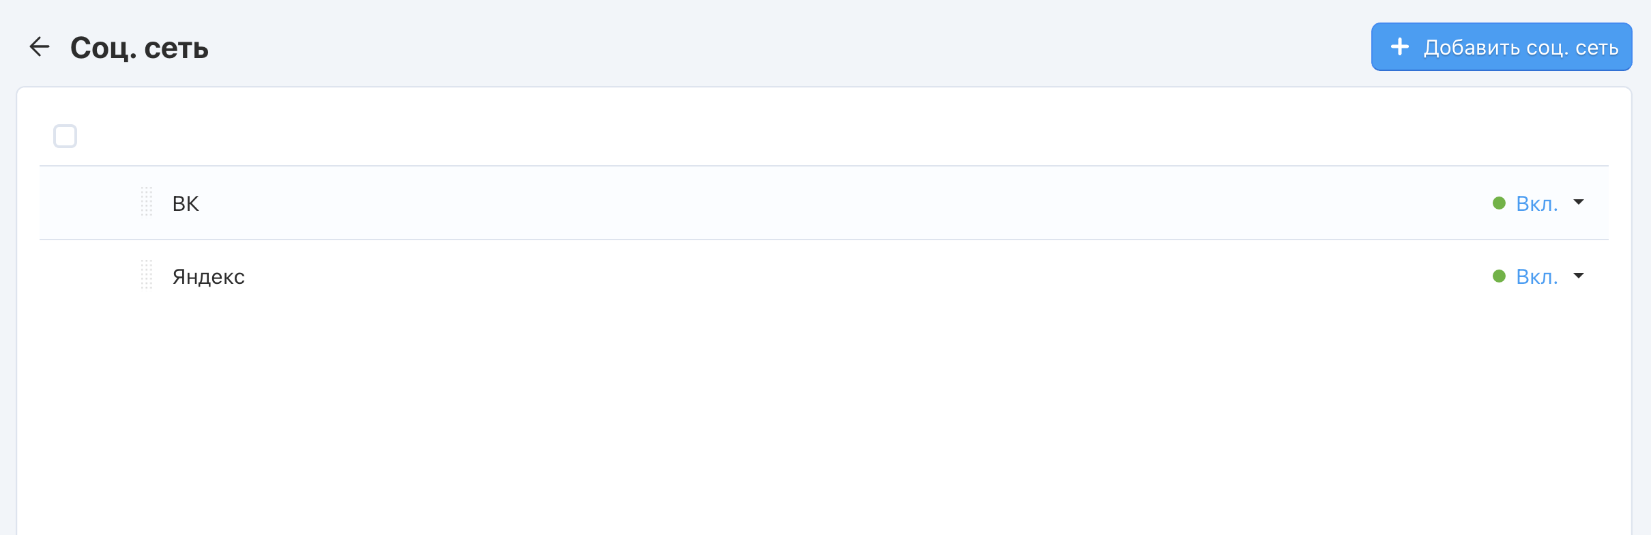Tick the select-all checkbox above the list
1651x535 pixels.
click(65, 136)
